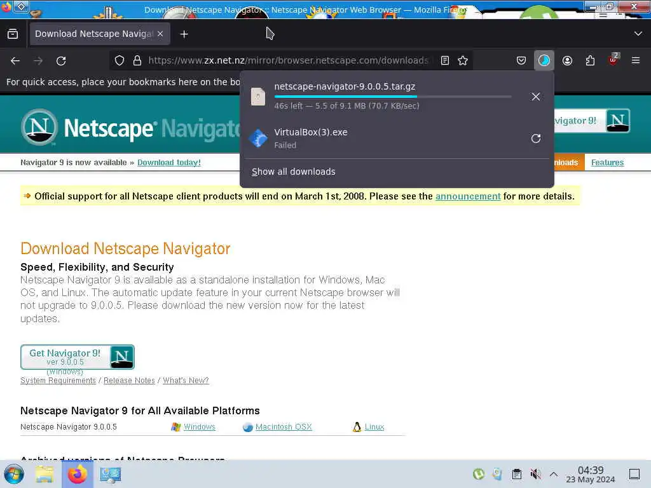Click the Linux download link
The image size is (651, 488).
(374, 427)
